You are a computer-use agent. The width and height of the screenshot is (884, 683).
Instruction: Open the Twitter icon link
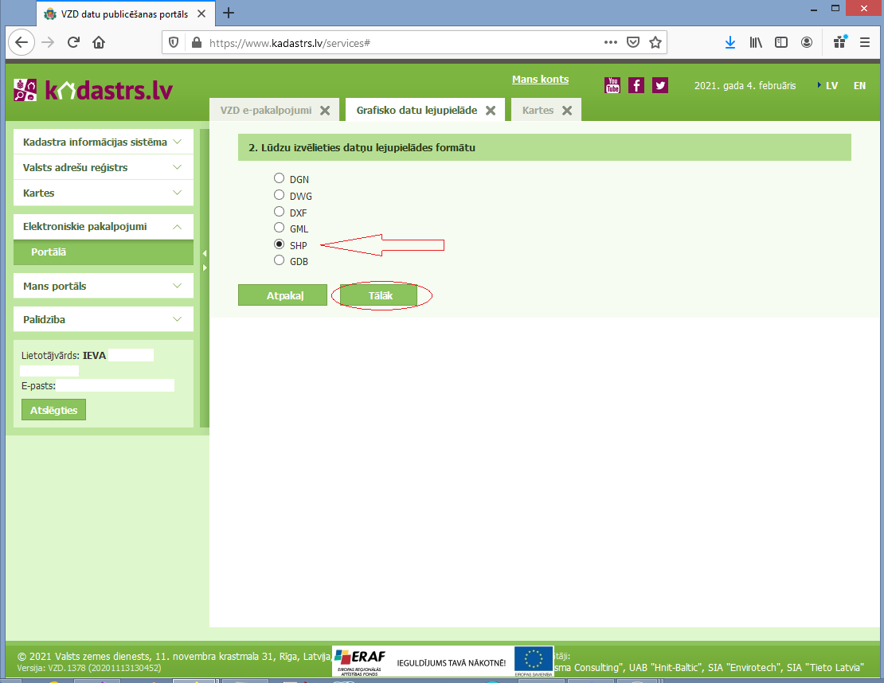click(x=659, y=85)
